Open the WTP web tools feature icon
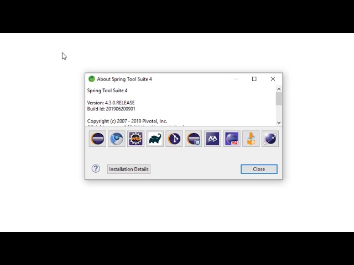 [136, 139]
